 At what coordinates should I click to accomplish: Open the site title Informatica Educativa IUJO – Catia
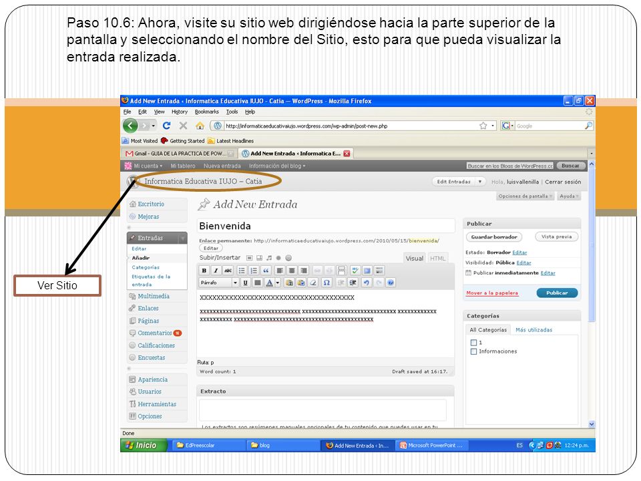pyautogui.click(x=203, y=181)
